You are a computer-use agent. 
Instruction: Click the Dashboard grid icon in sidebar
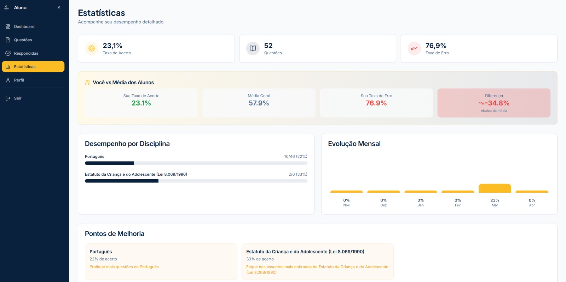(8, 26)
